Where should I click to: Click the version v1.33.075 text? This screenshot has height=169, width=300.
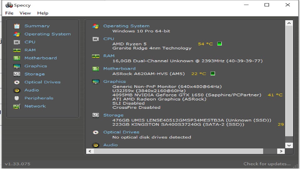tap(17, 164)
